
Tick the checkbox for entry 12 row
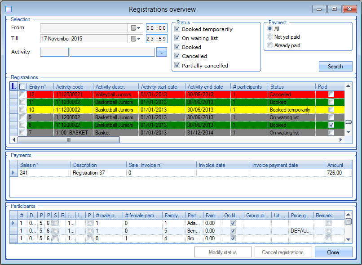(22, 94)
